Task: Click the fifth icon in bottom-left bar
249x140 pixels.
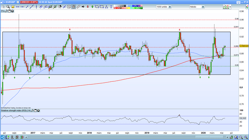Action: point(22,137)
